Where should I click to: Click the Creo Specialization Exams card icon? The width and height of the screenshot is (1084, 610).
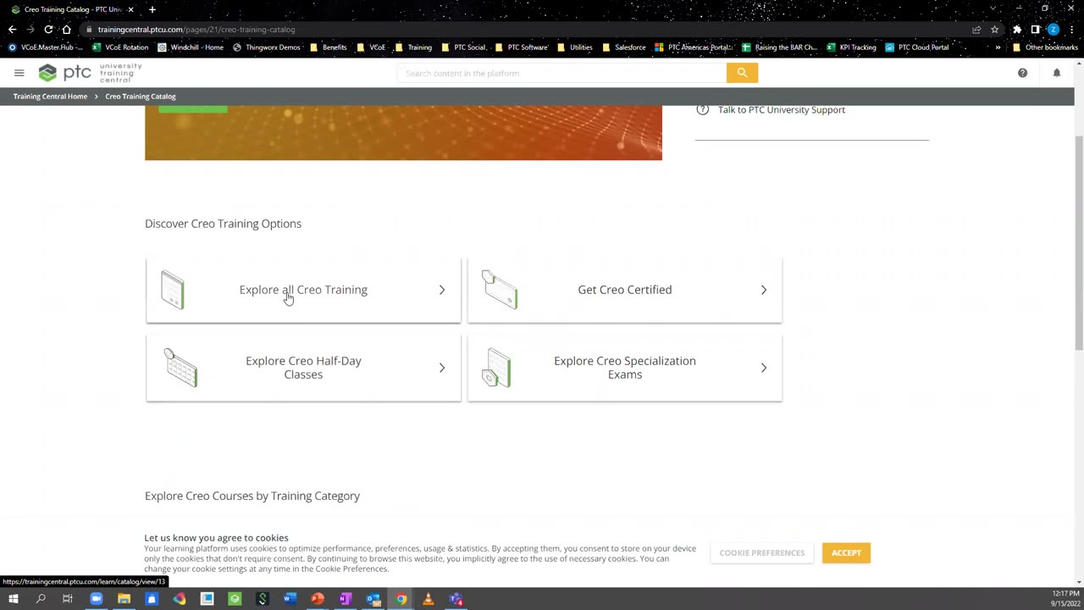coord(497,368)
